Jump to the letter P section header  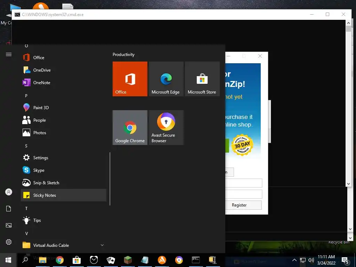coord(26,96)
